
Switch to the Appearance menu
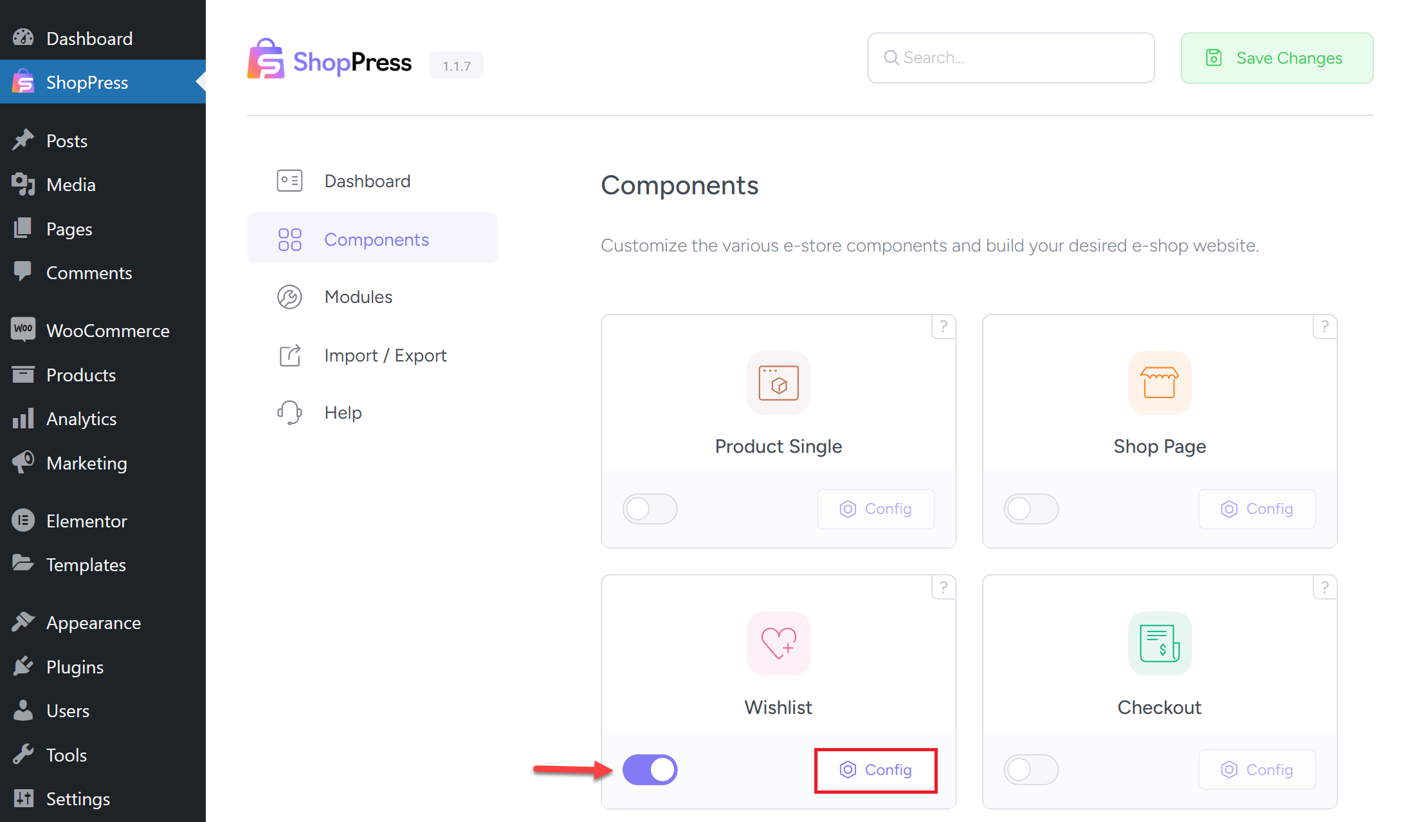coord(93,622)
